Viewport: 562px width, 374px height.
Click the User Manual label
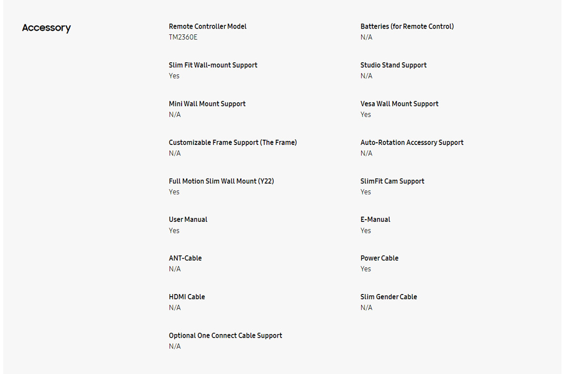click(x=188, y=220)
